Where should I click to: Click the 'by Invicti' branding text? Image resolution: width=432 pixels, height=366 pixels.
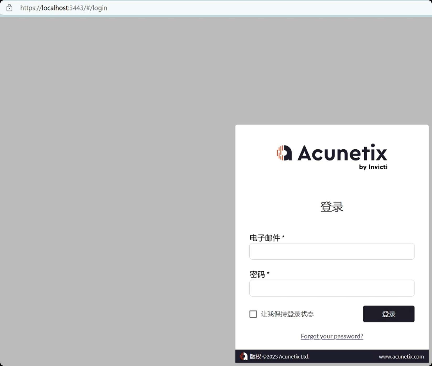373,167
